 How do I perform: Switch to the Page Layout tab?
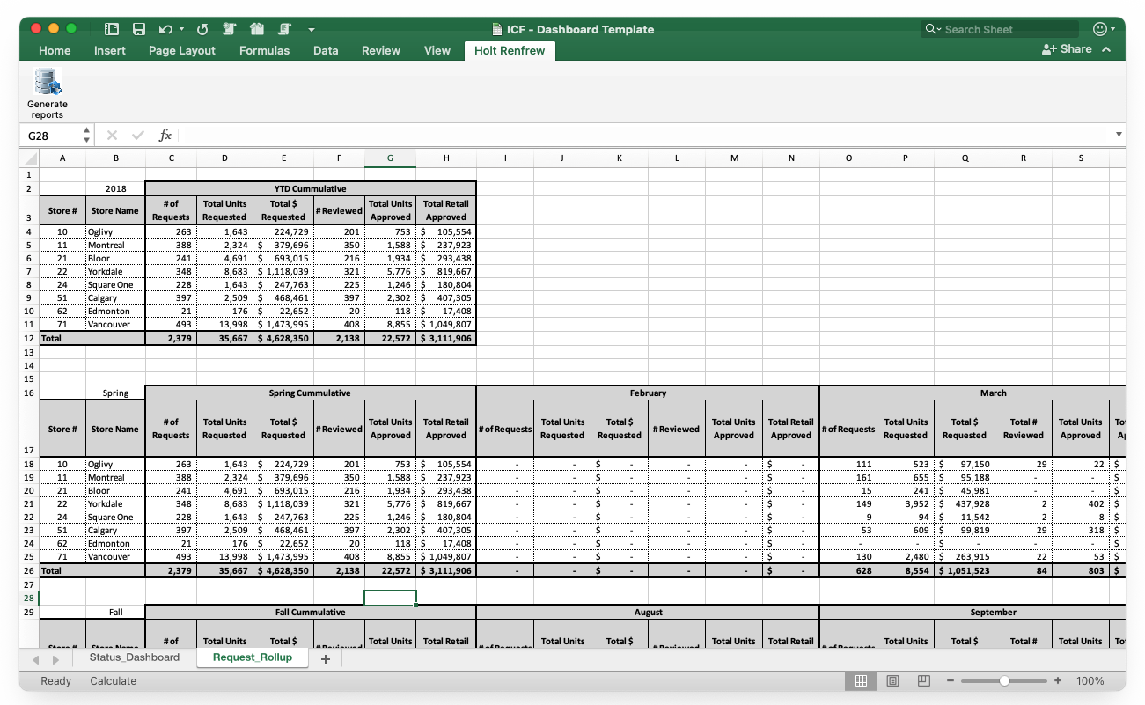click(x=182, y=50)
